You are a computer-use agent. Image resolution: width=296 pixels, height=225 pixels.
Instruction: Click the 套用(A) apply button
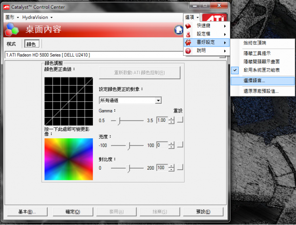coord(117,212)
